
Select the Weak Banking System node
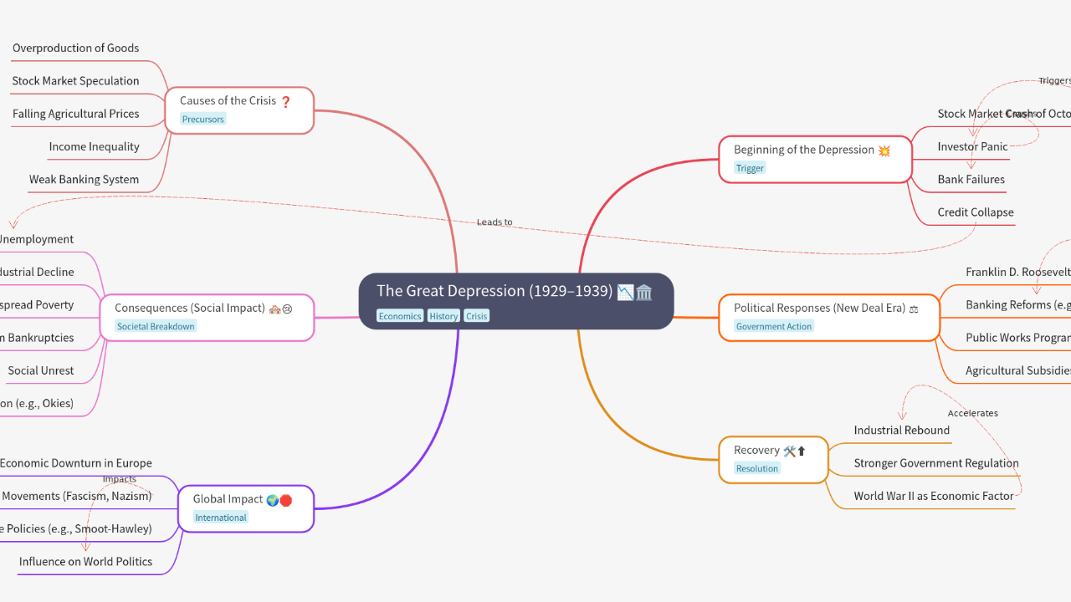pyautogui.click(x=84, y=179)
